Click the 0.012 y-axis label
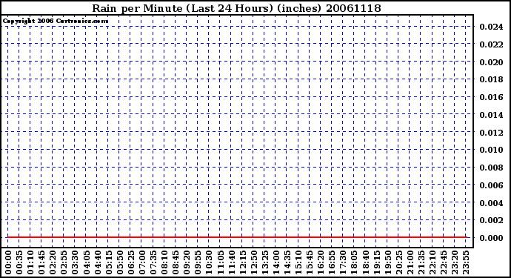 [491, 133]
